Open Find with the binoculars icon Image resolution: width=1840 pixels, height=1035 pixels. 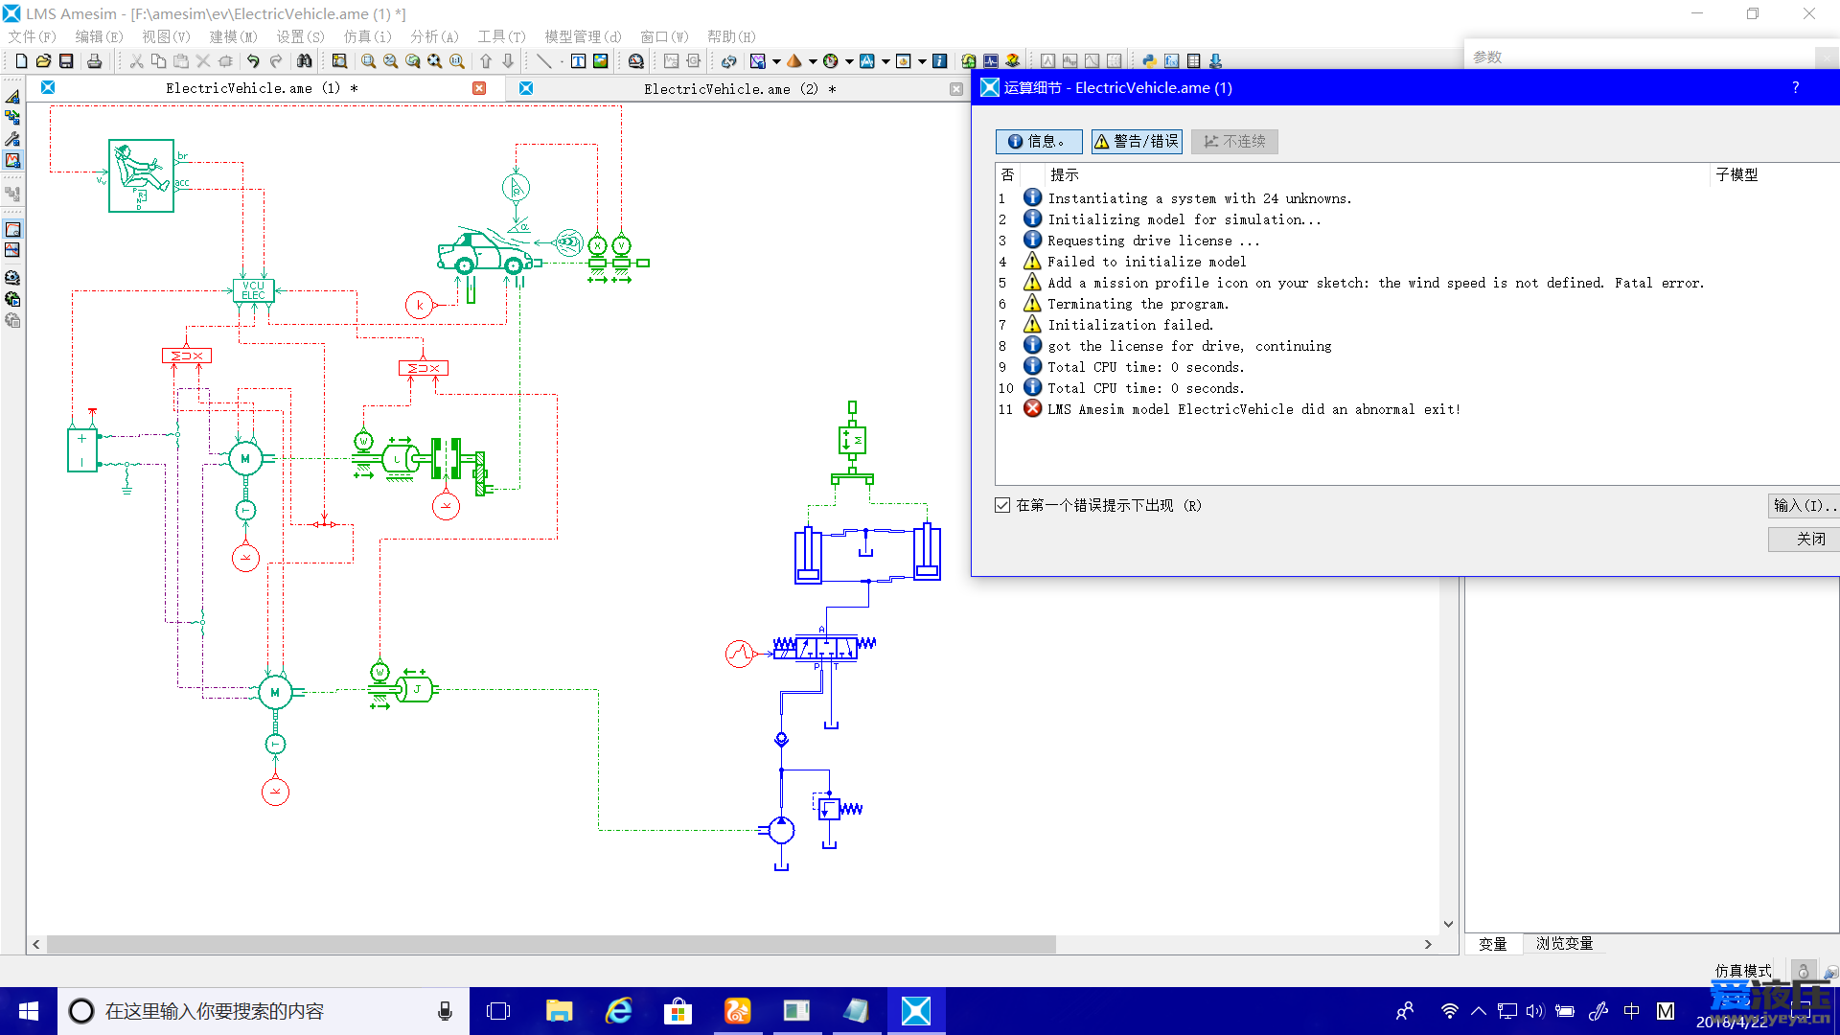(304, 61)
